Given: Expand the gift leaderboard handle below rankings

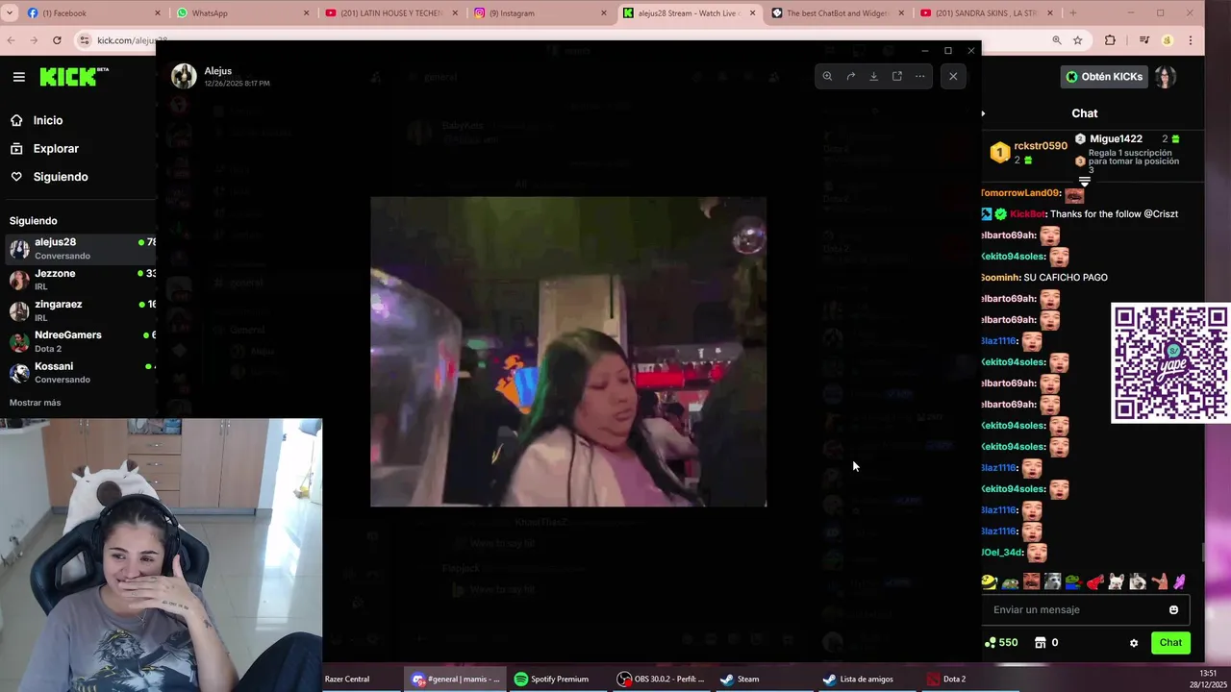Looking at the screenshot, I should [x=1084, y=181].
